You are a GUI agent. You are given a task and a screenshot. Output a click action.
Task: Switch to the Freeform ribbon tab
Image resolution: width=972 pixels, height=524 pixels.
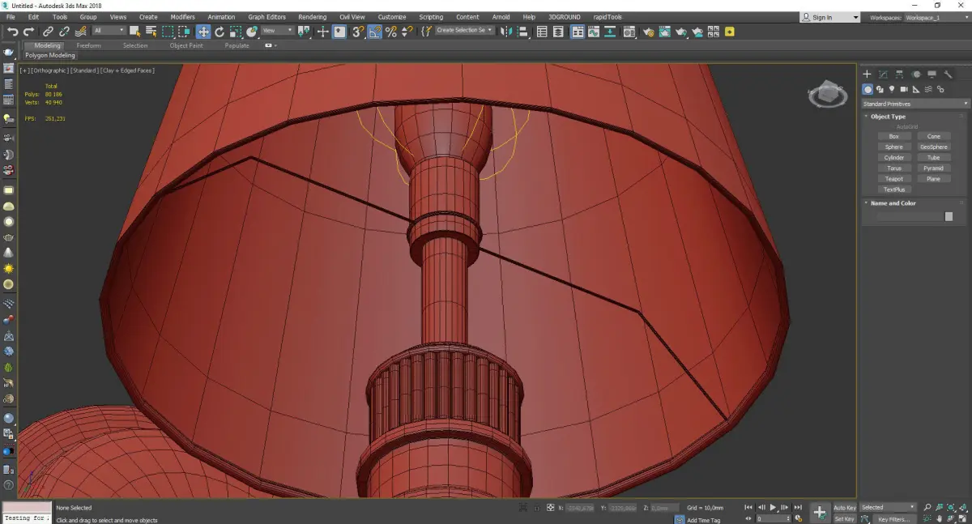point(88,45)
